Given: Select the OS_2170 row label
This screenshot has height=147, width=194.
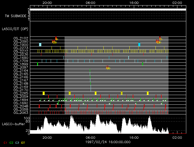Looking at the screenshot, I should [21, 90].
